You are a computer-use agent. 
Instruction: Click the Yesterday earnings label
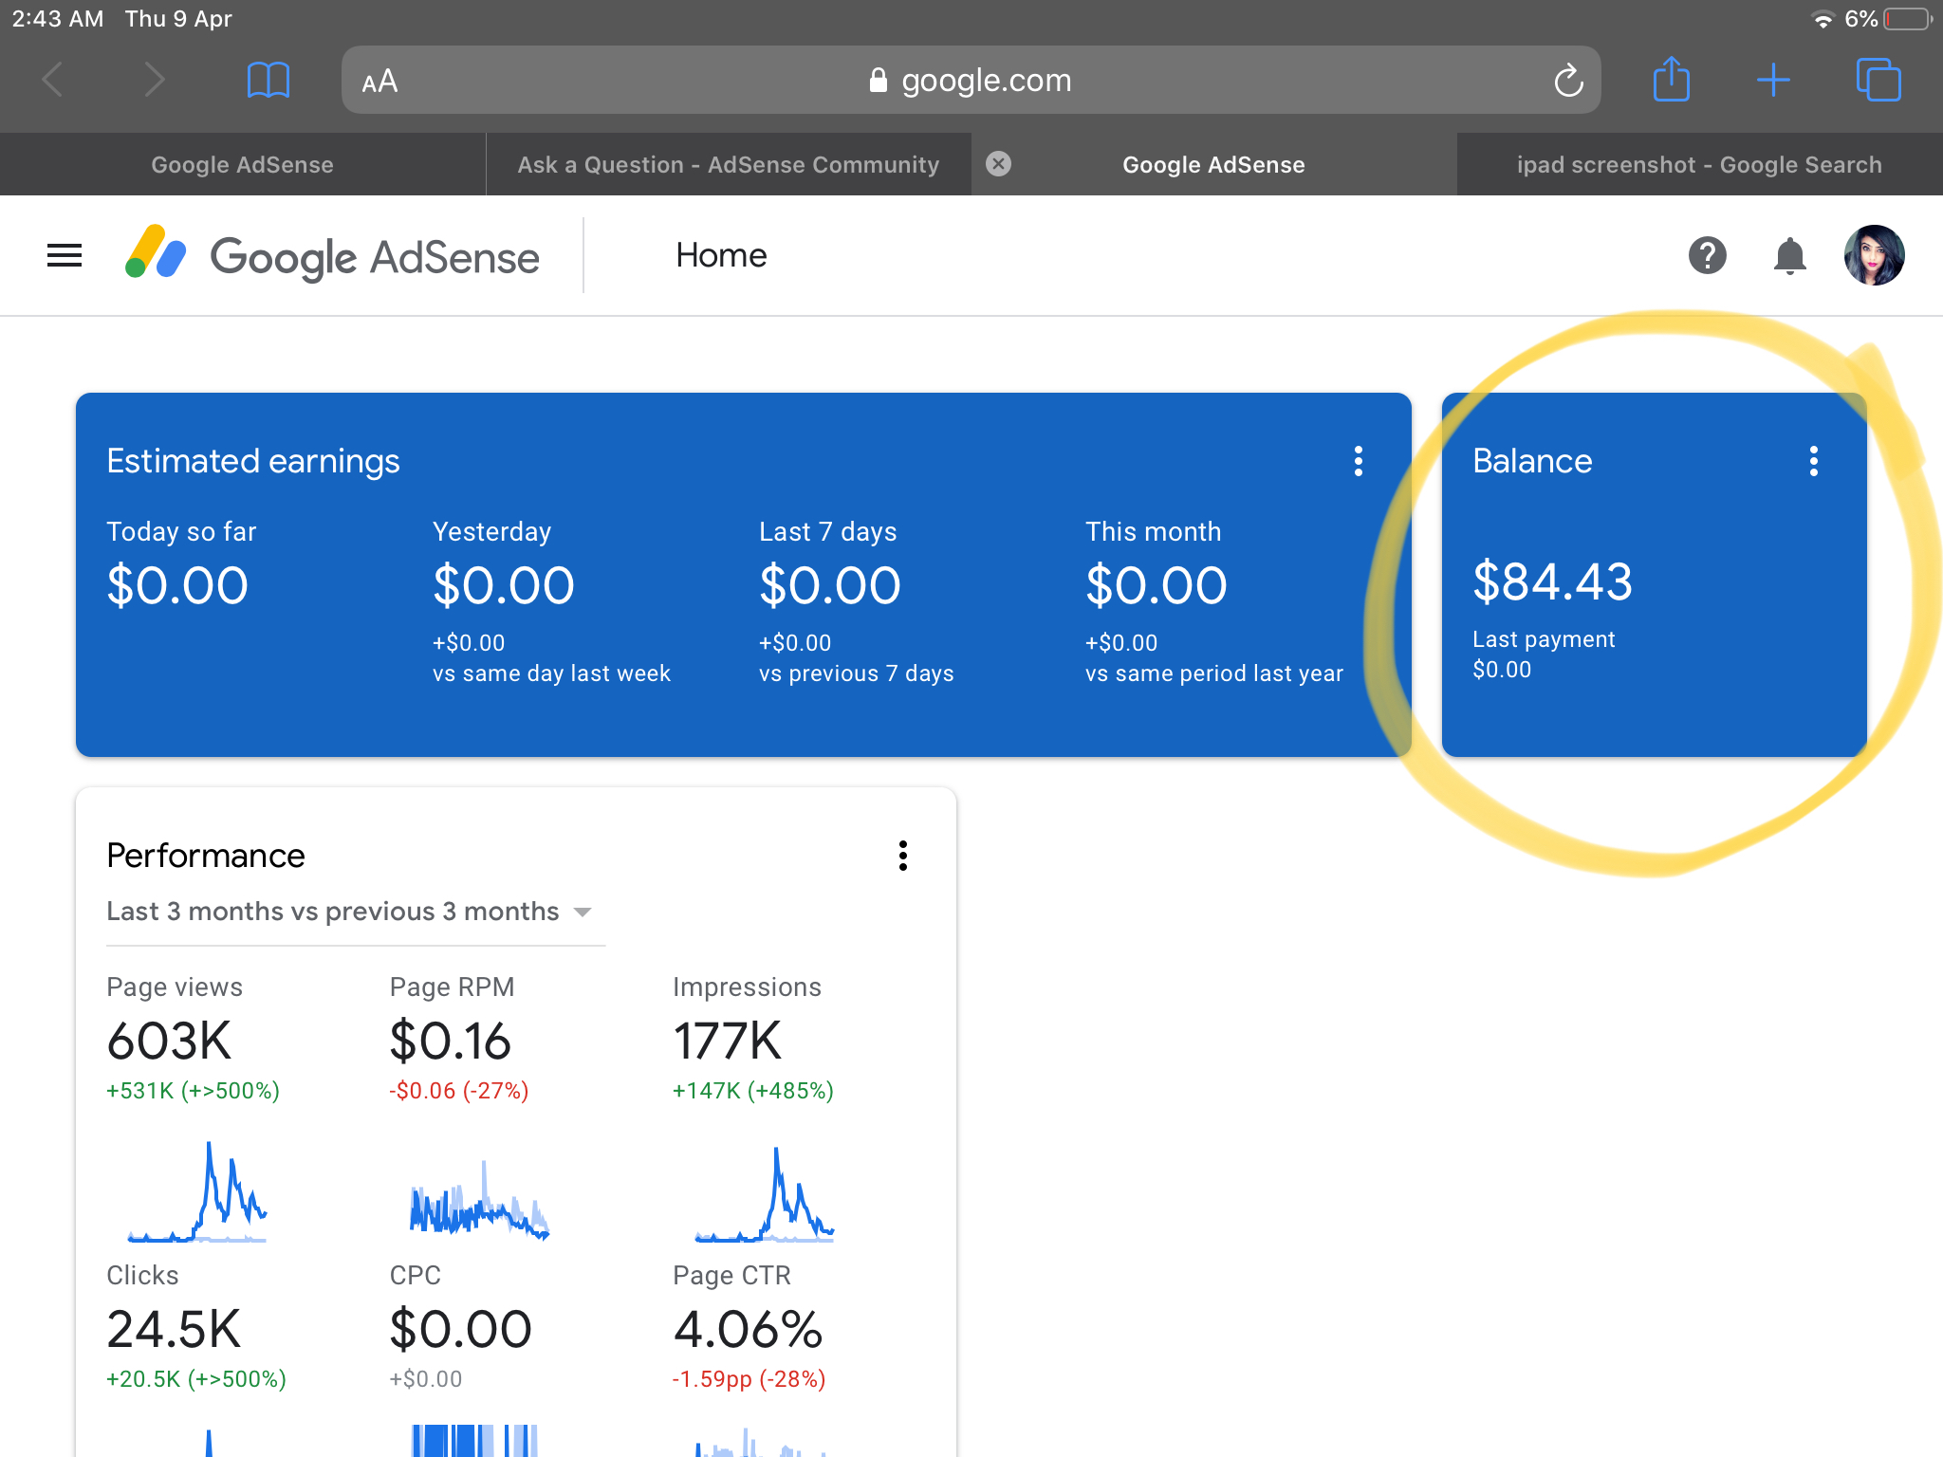point(491,531)
